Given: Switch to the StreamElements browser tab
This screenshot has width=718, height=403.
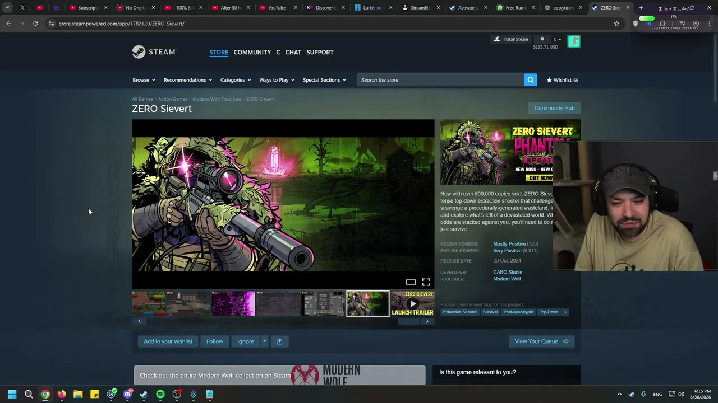Looking at the screenshot, I should coord(421,8).
